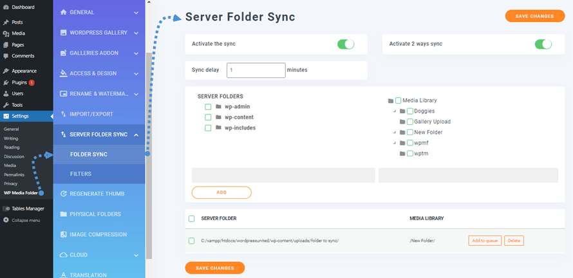Expand the General settings section chevron

pos(136,12)
